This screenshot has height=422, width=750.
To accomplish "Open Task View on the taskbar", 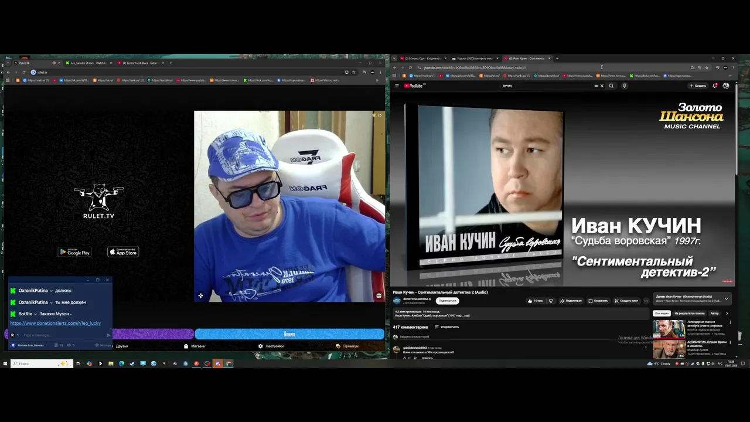I will tap(78, 364).
